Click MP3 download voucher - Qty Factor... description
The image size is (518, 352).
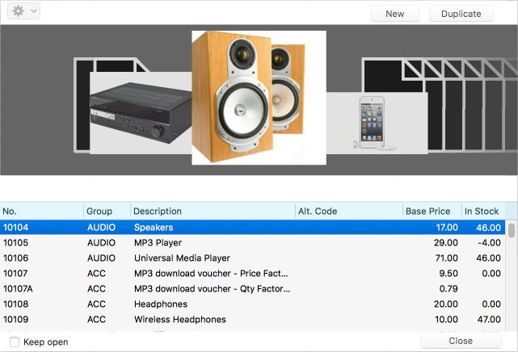pyautogui.click(x=212, y=289)
